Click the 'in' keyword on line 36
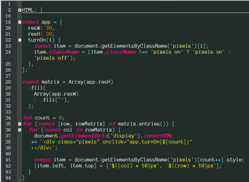 [79, 130]
